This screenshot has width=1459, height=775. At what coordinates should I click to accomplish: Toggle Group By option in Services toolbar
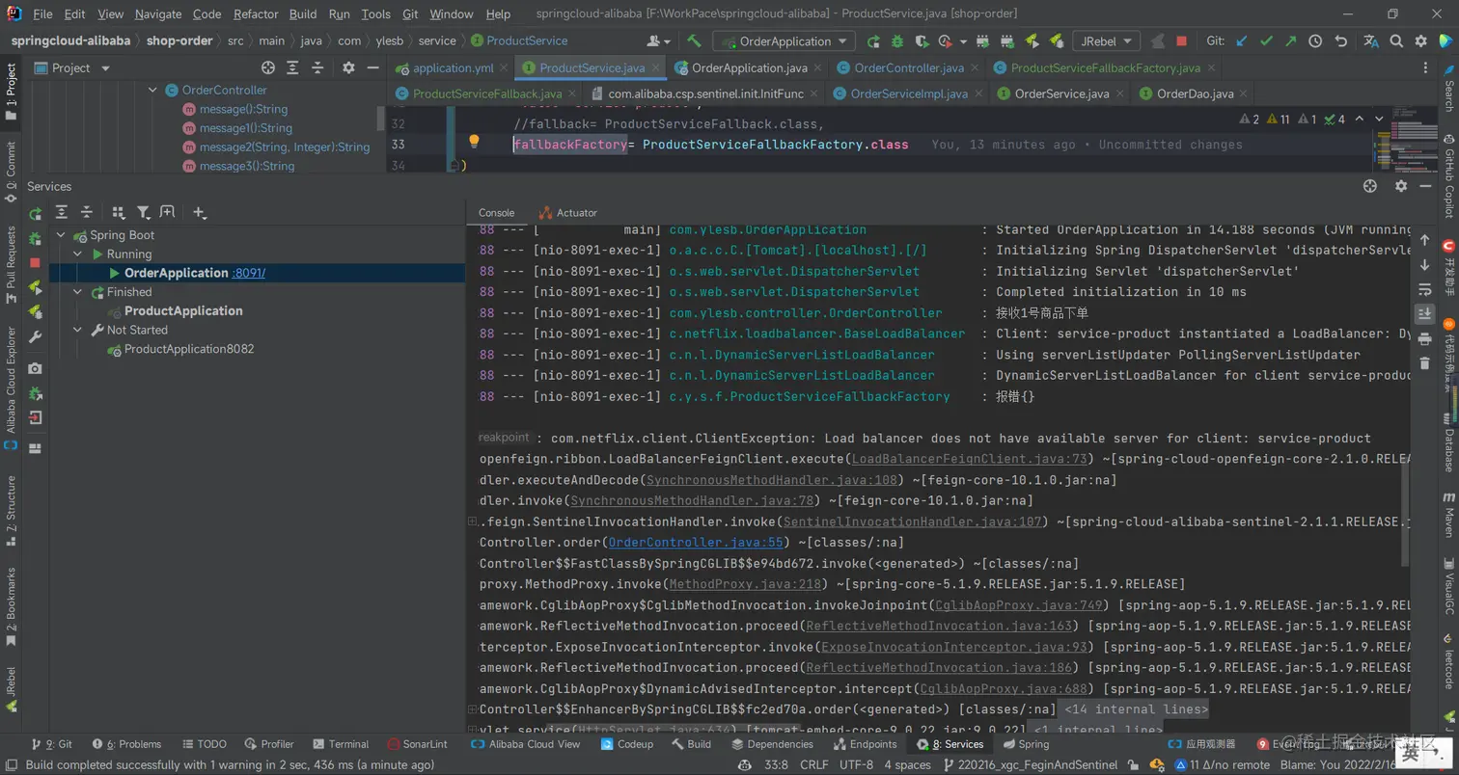119,212
